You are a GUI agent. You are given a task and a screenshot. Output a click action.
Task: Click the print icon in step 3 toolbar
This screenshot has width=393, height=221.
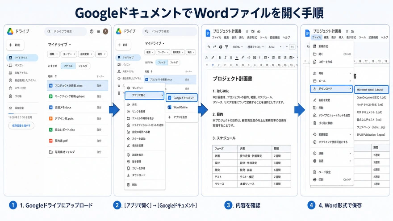coord(221,47)
